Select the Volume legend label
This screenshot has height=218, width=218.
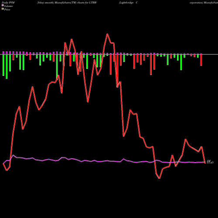tap(8, 6)
